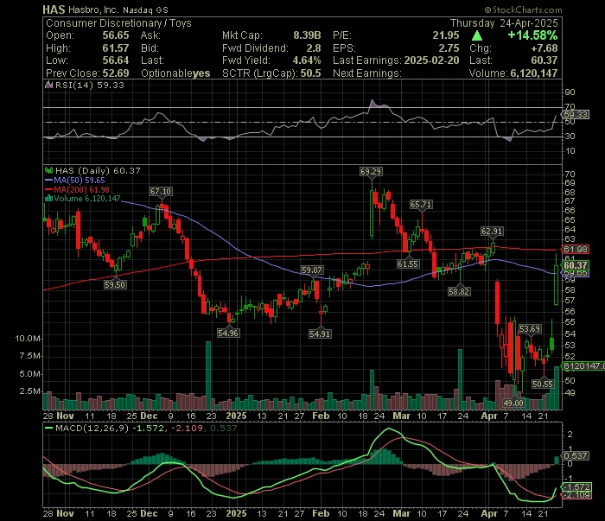Click the 67.10 price peak label
This screenshot has width=605, height=521.
click(161, 191)
